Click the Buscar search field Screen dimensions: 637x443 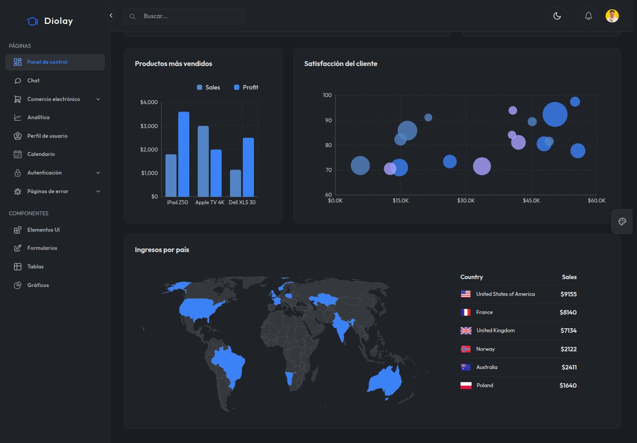(x=184, y=16)
